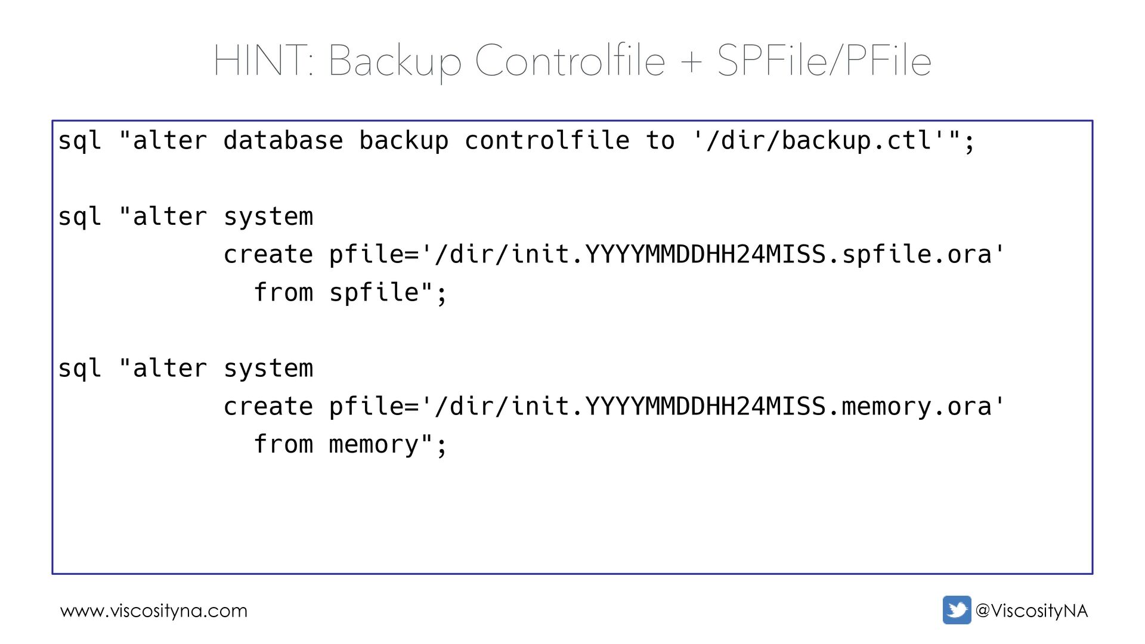Click the spfile.ora file extension text
The image size is (1145, 644).
point(917,255)
